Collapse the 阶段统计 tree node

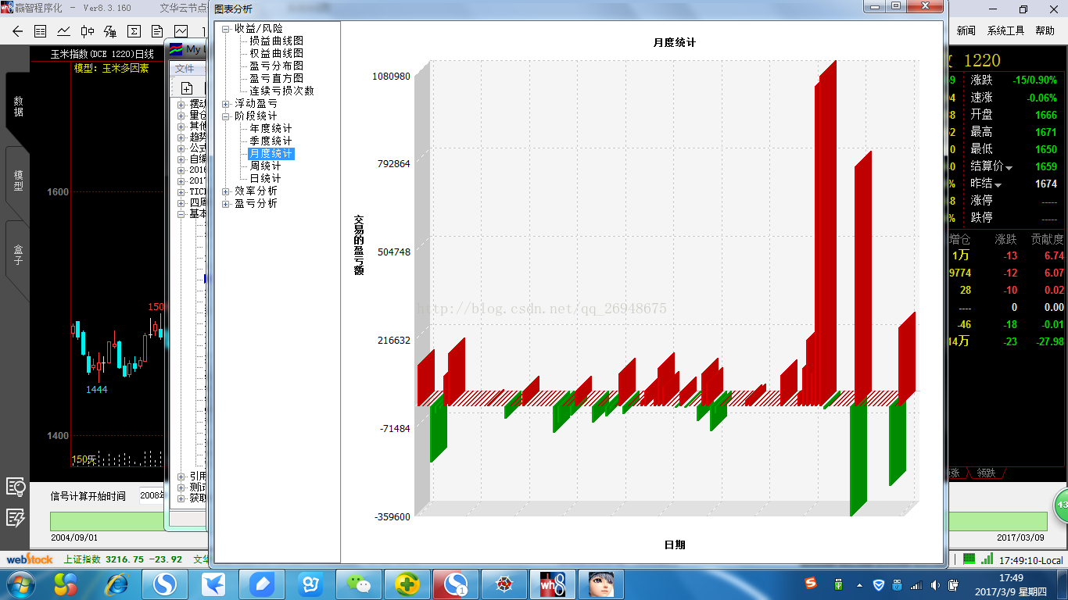226,116
